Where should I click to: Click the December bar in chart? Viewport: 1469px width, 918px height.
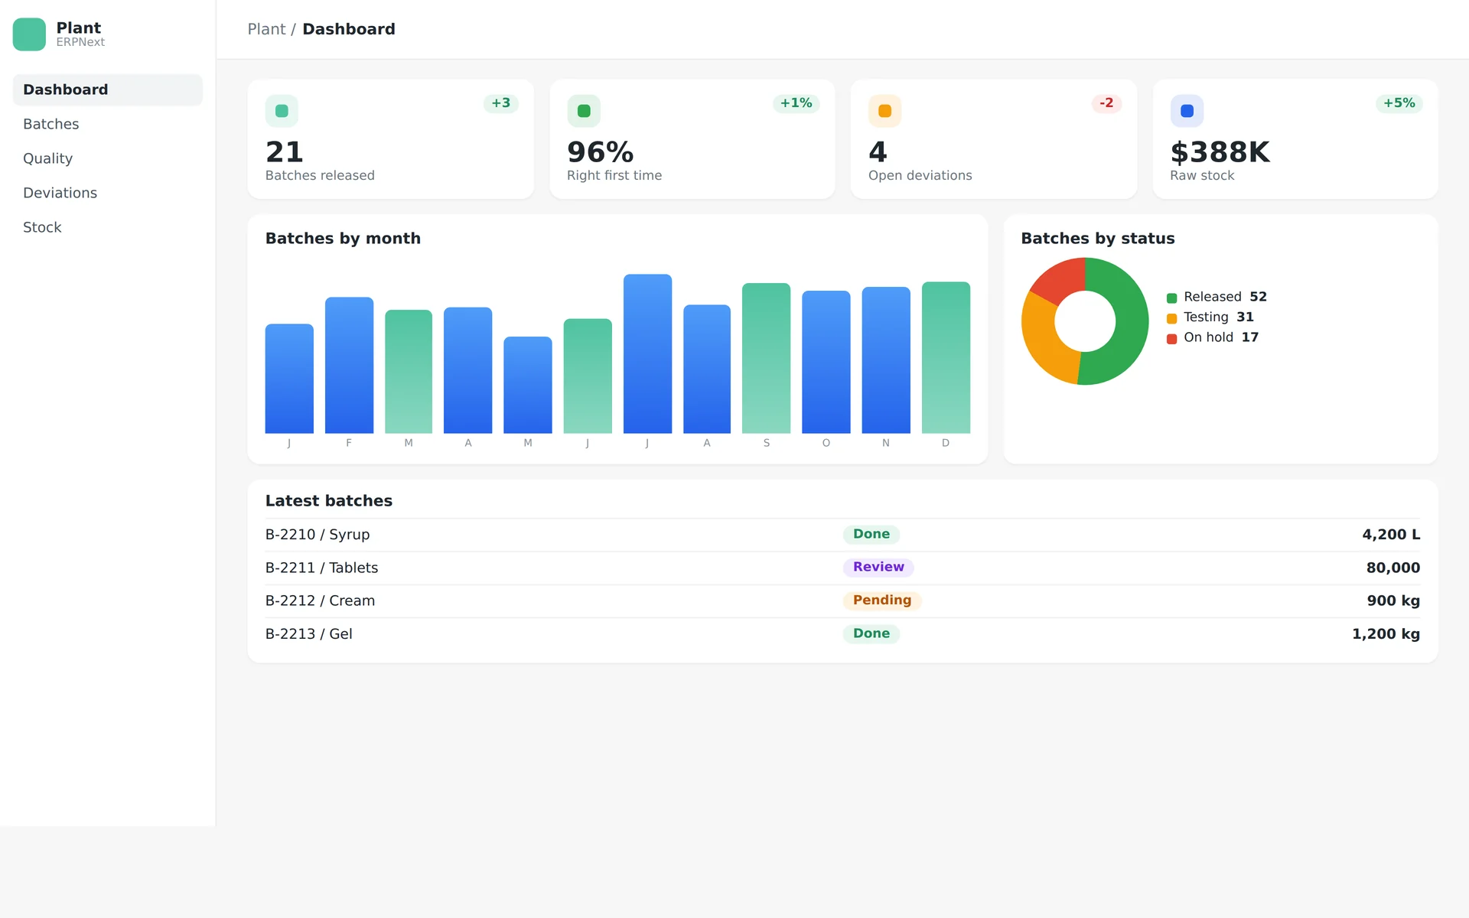click(x=946, y=357)
